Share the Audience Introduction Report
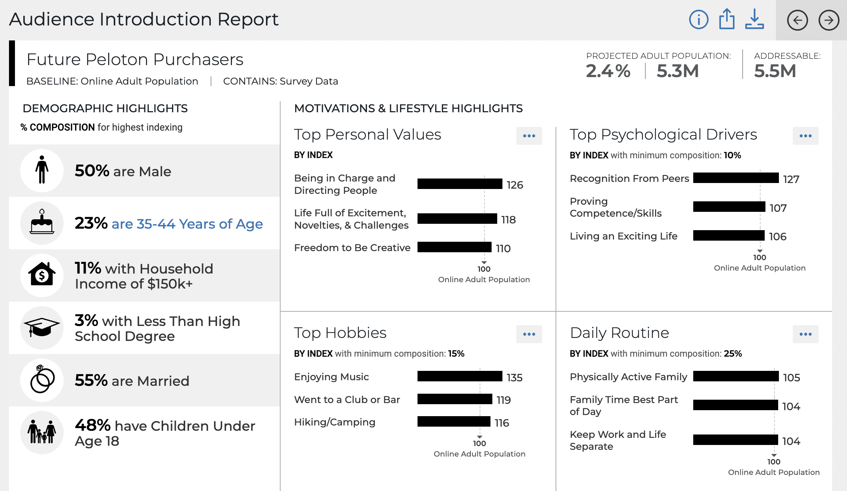The image size is (847, 491). tap(726, 20)
